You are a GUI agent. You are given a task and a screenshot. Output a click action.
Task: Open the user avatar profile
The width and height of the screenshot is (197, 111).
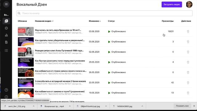tap(189, 4)
